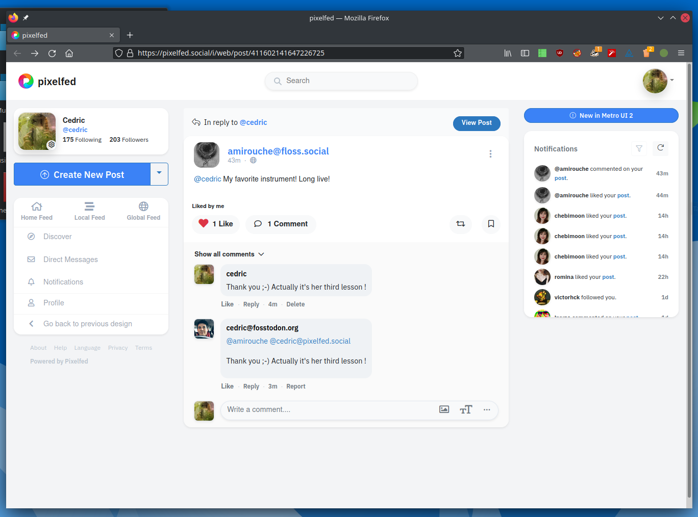This screenshot has width=698, height=517.
Task: Open the About footer link
Action: coord(38,348)
